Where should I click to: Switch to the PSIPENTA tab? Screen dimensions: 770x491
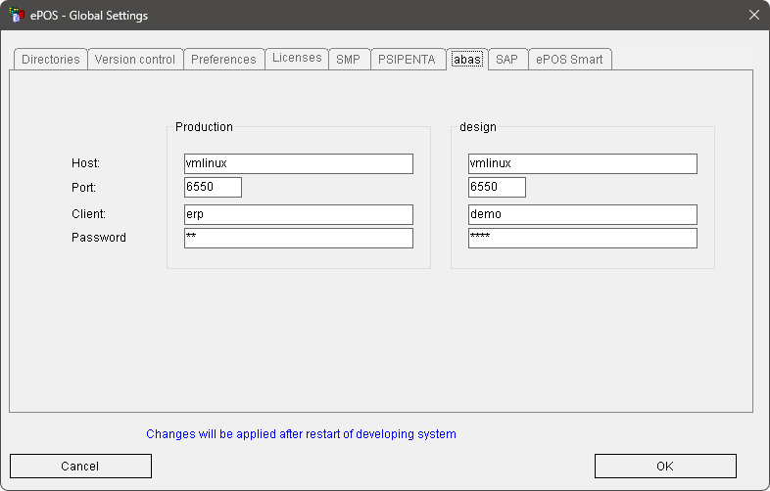[x=407, y=60]
